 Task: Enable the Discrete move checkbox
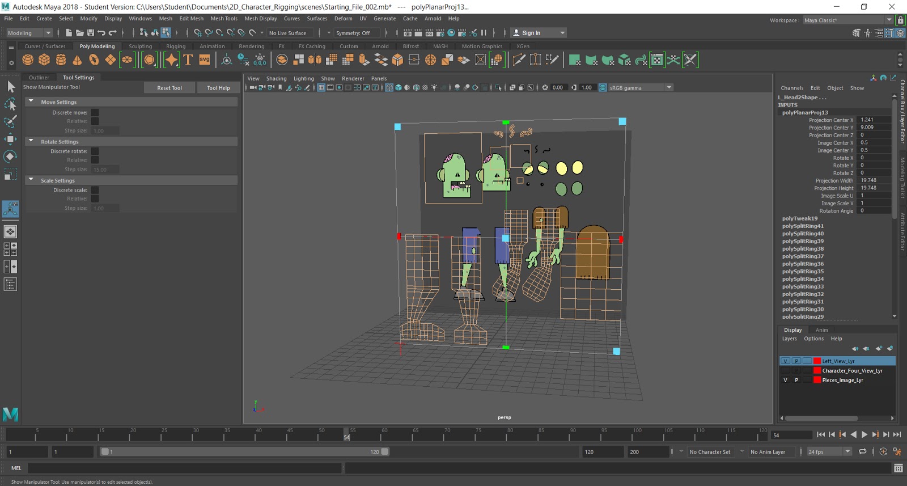pyautogui.click(x=95, y=113)
